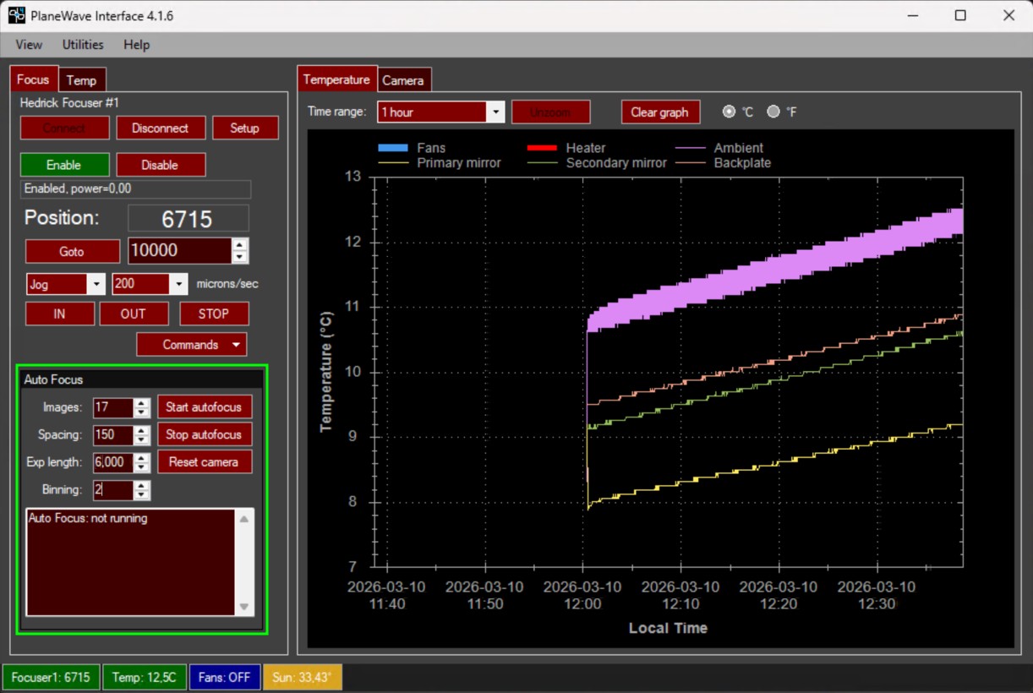Click the PlaneWave app icon in title bar
1033x693 pixels.
(17, 15)
